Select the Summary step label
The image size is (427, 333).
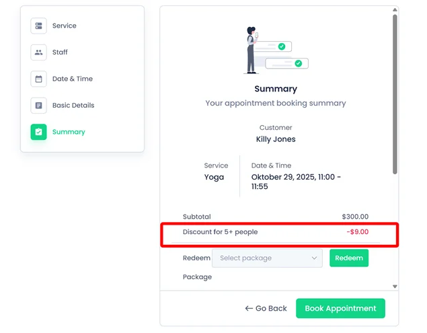69,132
